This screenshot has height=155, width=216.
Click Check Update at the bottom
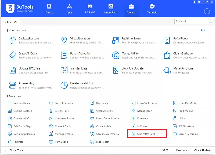click(202, 150)
